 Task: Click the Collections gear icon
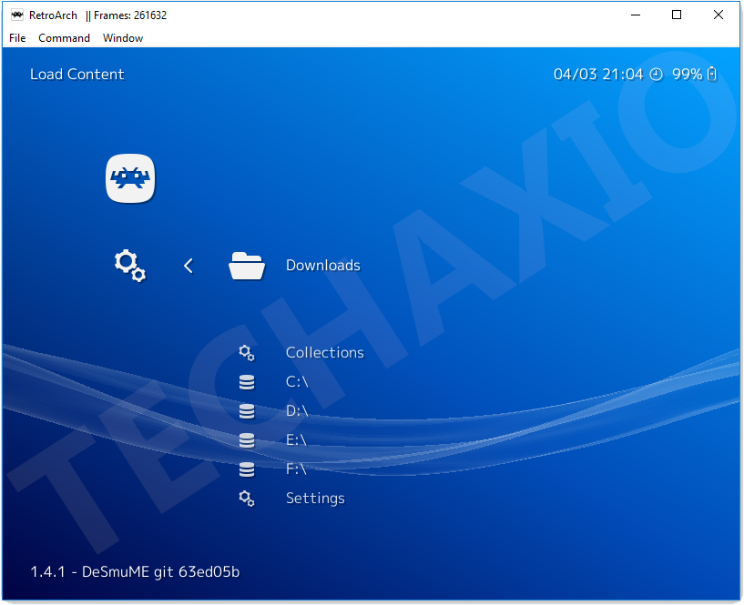click(247, 353)
